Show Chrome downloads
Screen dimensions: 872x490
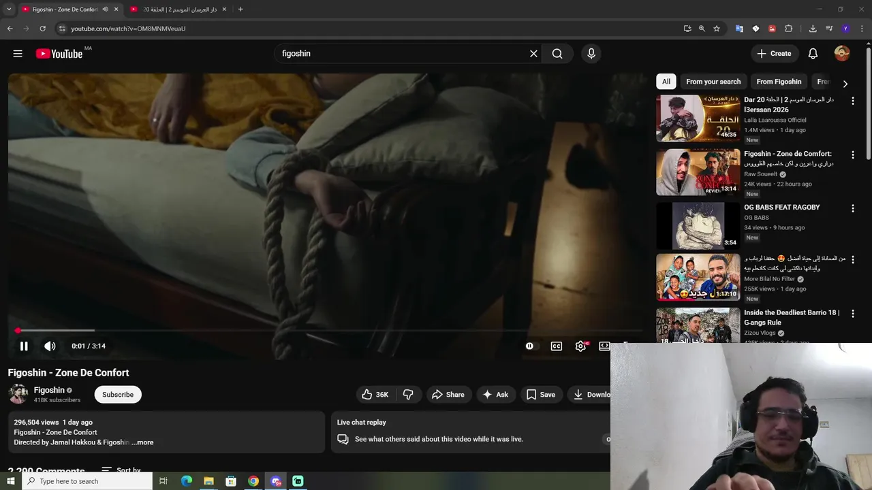pyautogui.click(x=813, y=29)
